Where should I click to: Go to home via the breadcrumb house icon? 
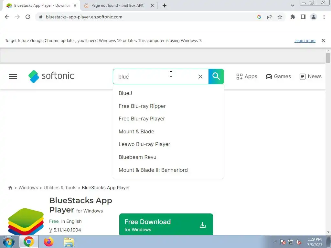(10, 188)
